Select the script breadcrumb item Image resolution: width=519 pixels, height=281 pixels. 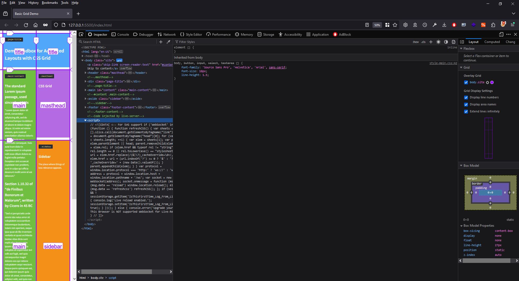tap(112, 278)
